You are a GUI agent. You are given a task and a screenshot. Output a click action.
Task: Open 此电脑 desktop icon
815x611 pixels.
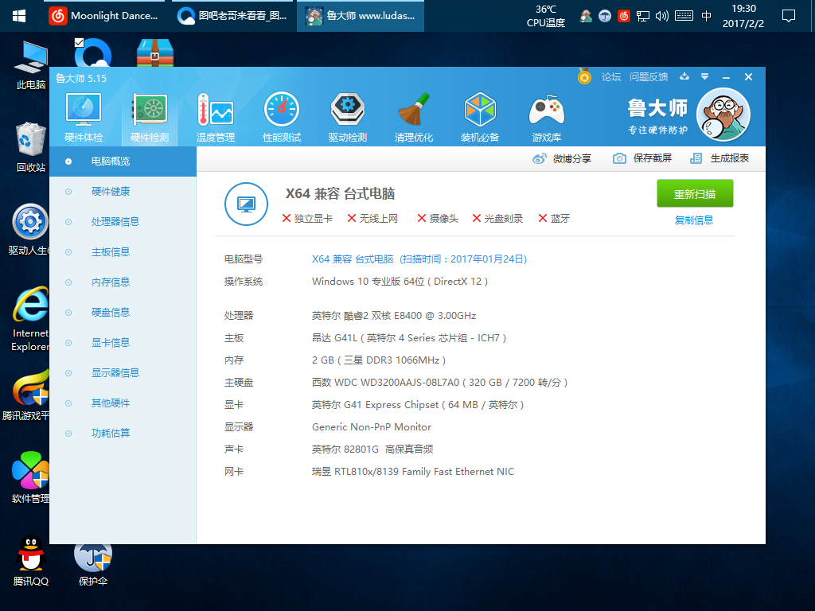[x=31, y=66]
